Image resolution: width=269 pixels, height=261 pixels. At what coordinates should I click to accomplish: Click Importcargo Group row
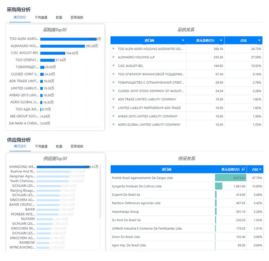187,212
